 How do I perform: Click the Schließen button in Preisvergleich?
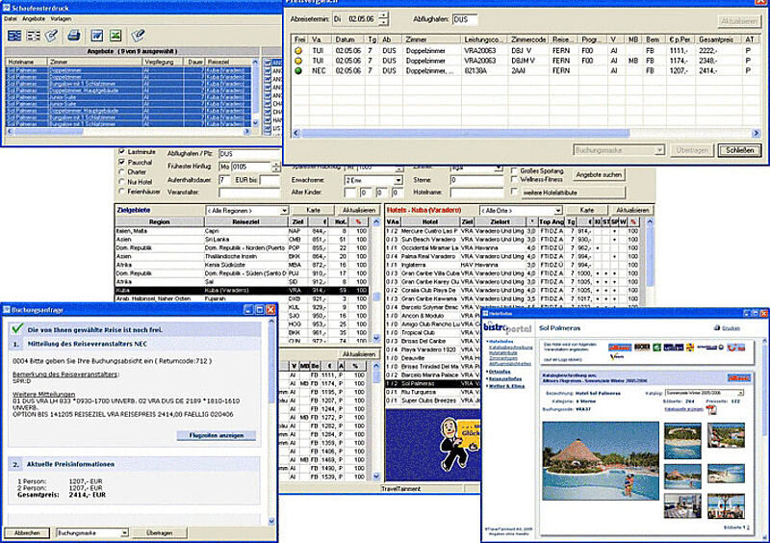coord(739,150)
